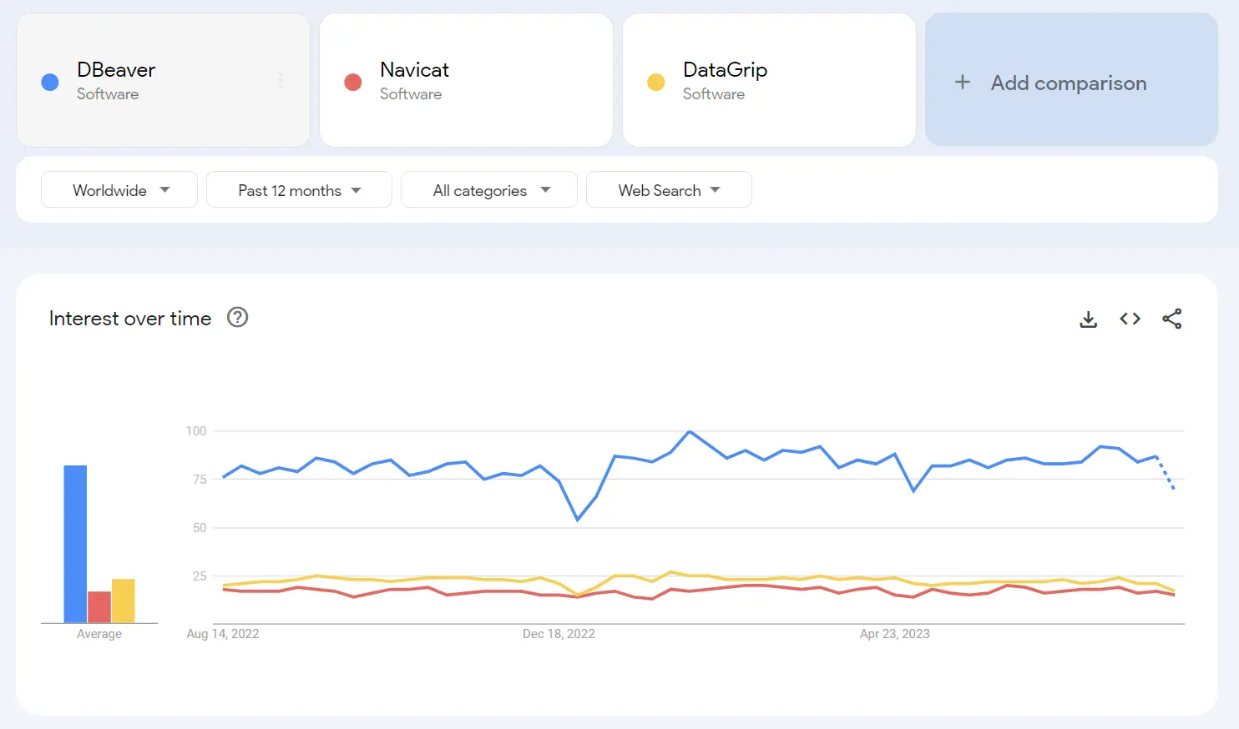Viewport: 1239px width, 729px height.
Task: Click the DBeaver peak at 100
Action: coord(689,431)
